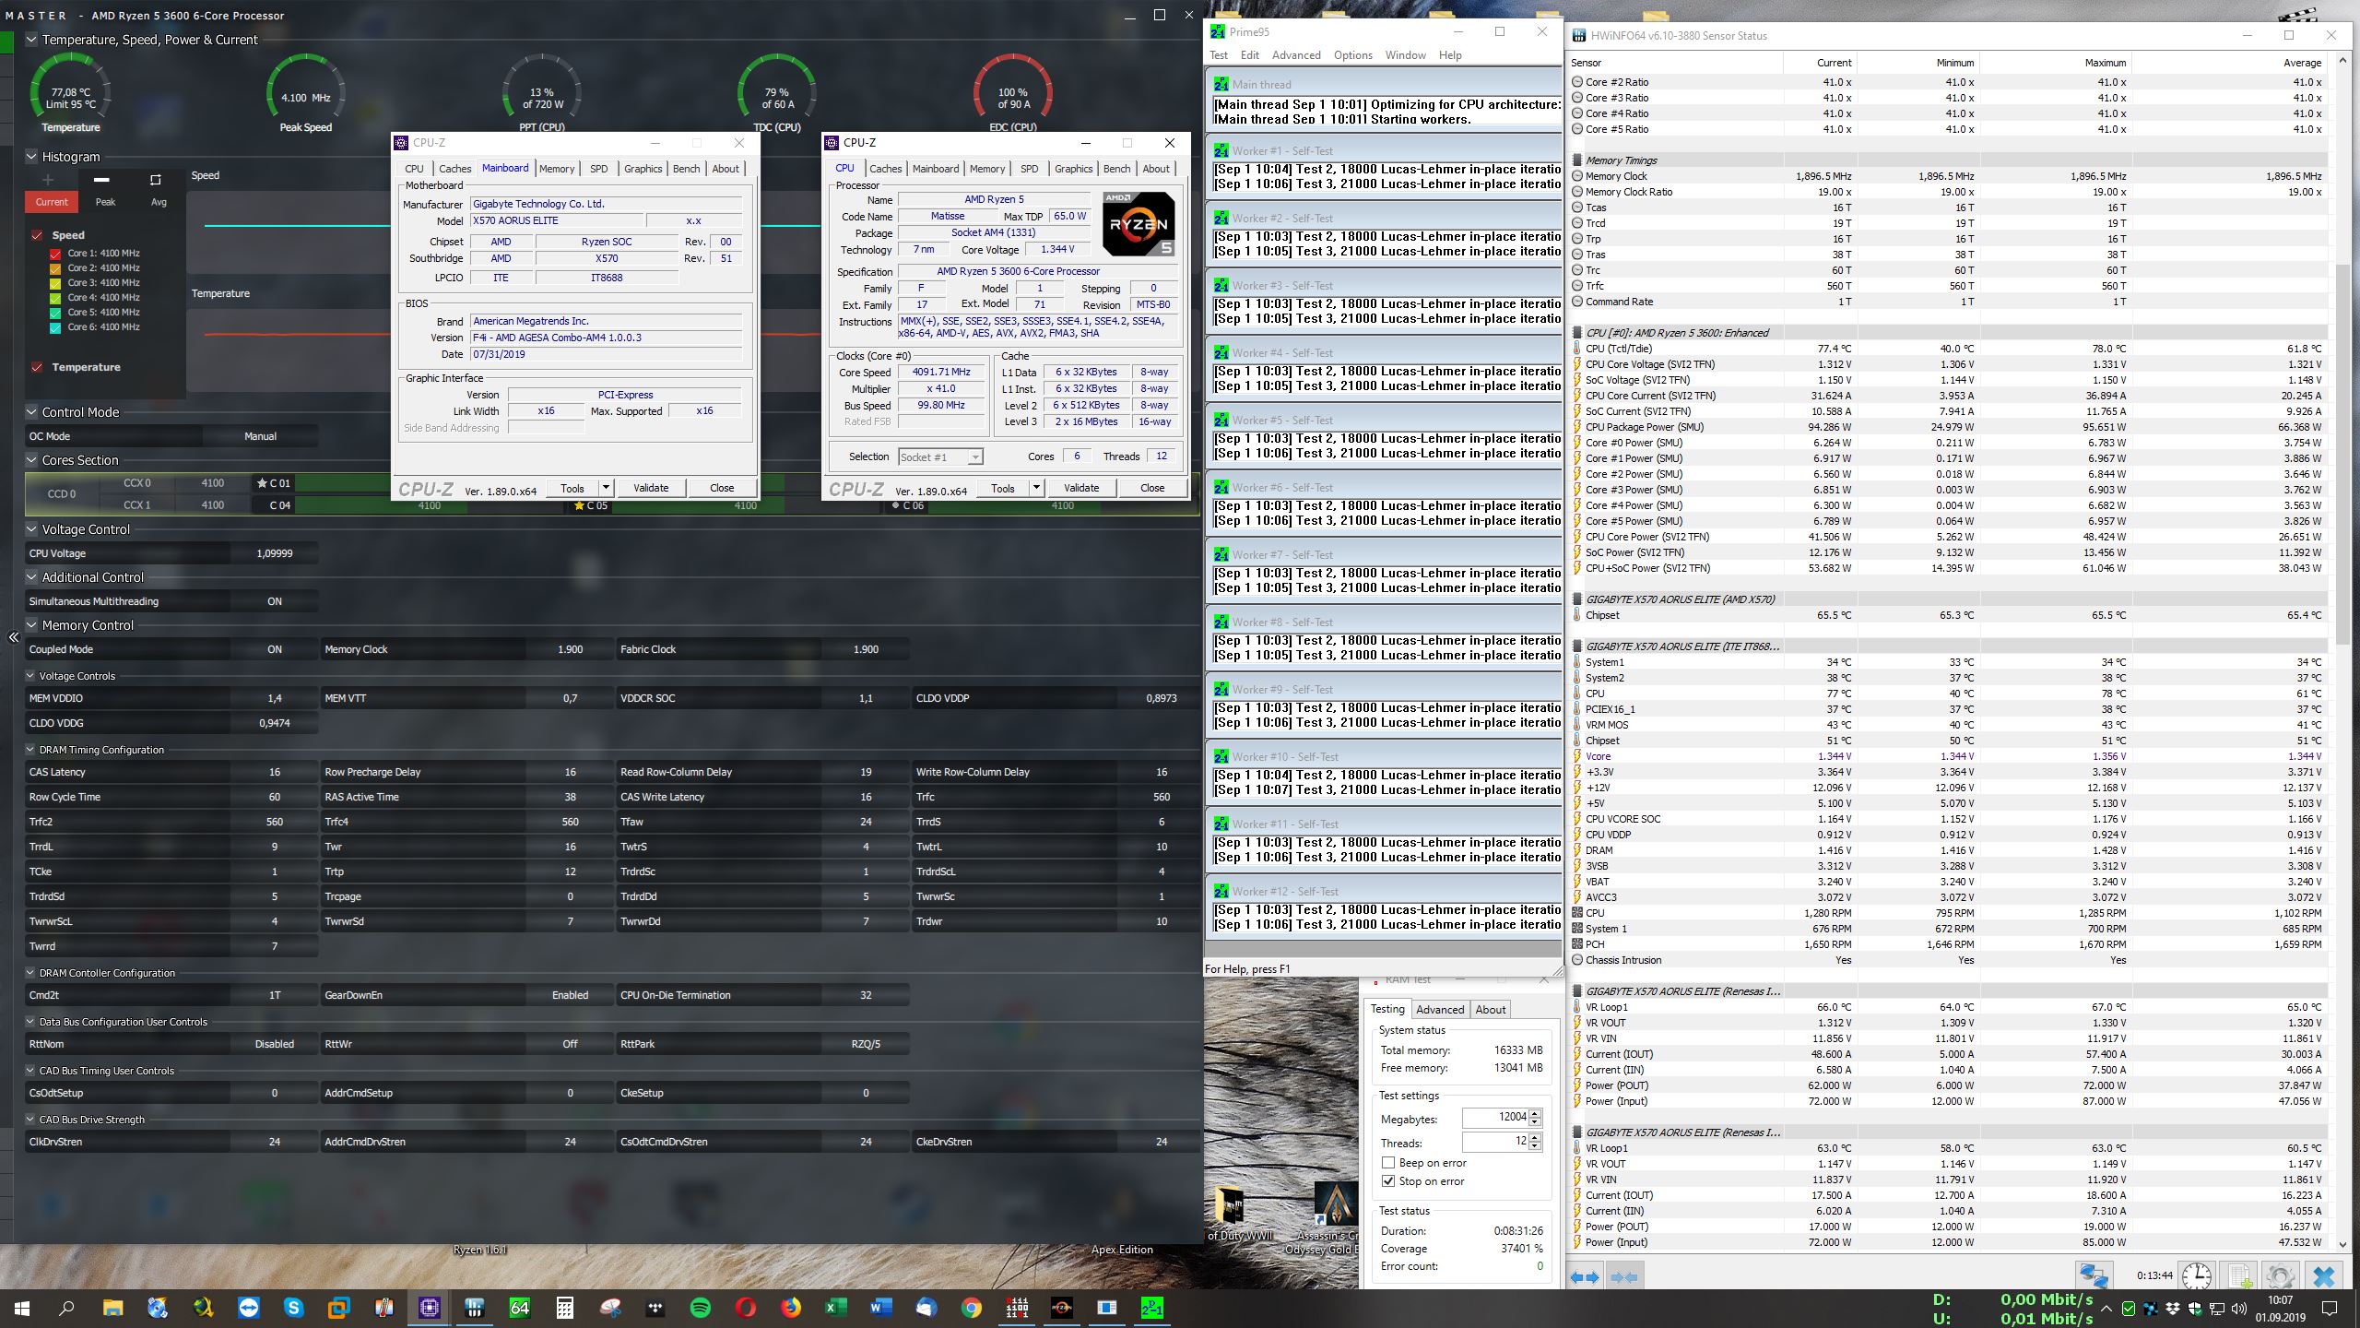The image size is (2360, 1328).
Task: Collapse the Cores Section expander
Action: tap(31, 460)
